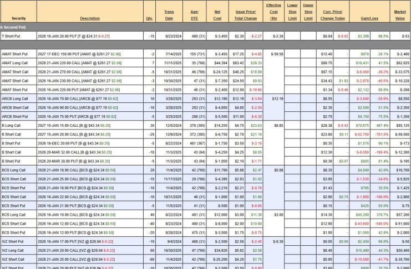Select the T Short Put security cell

click(x=11, y=36)
